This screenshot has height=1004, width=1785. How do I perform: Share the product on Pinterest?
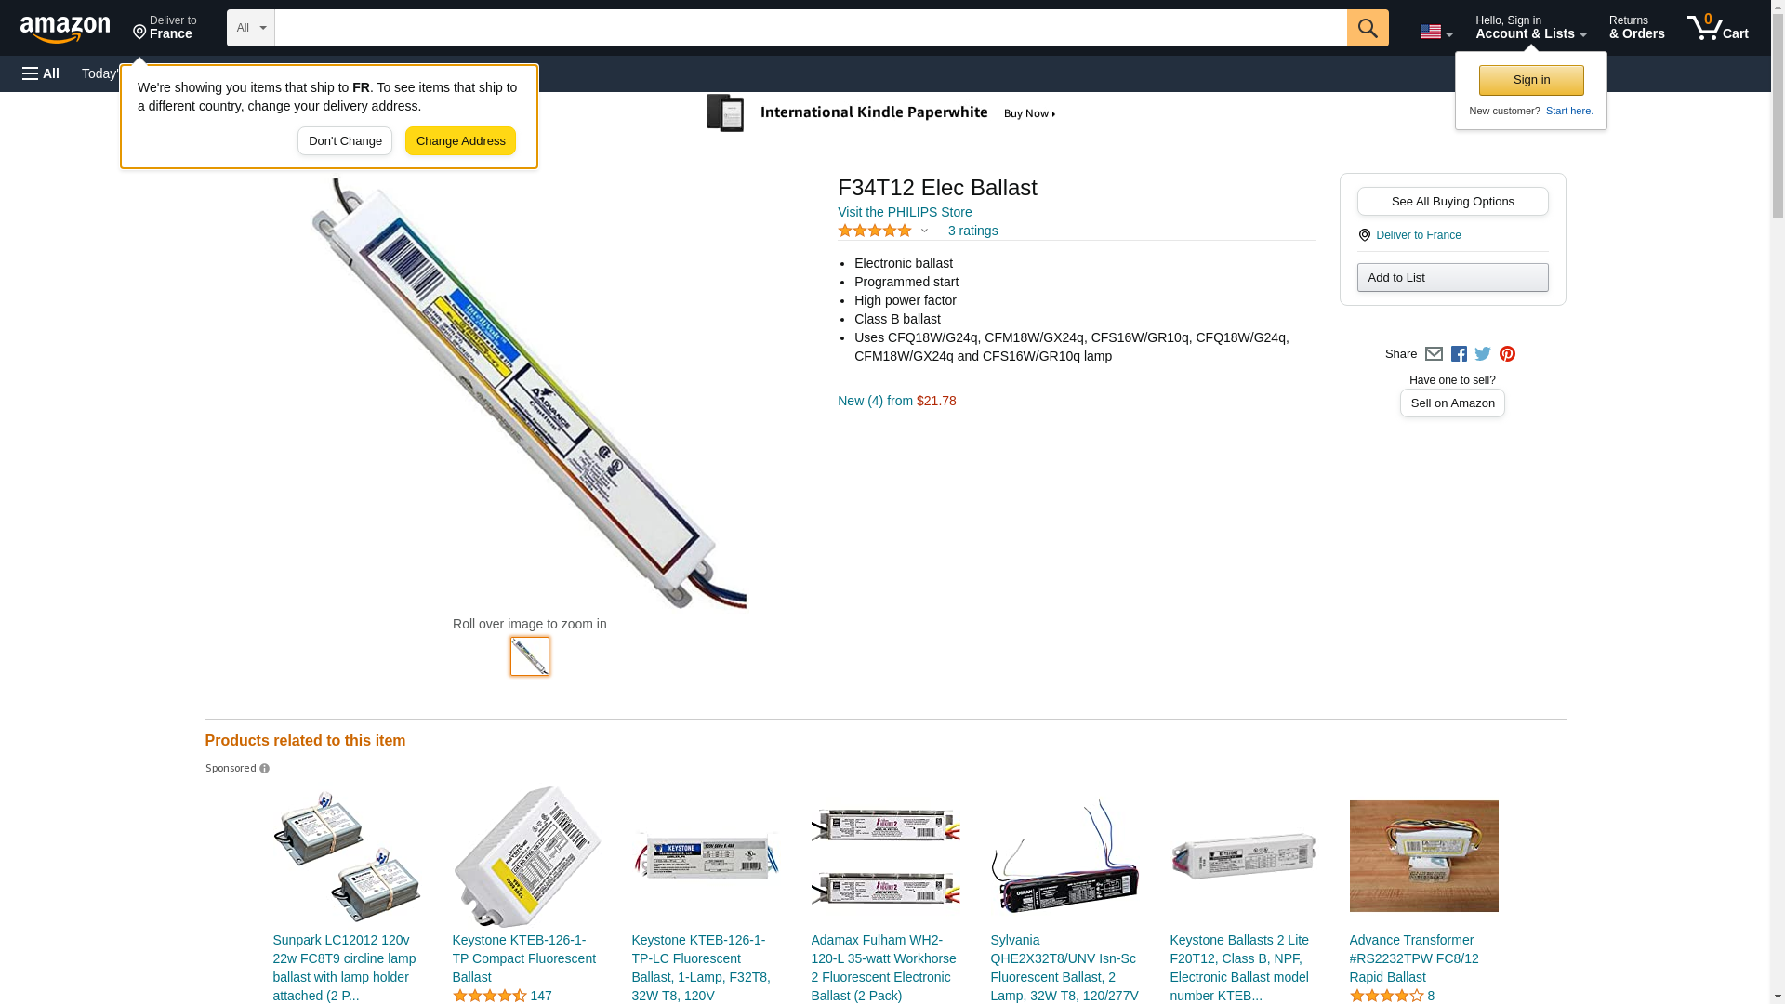tap(1507, 354)
